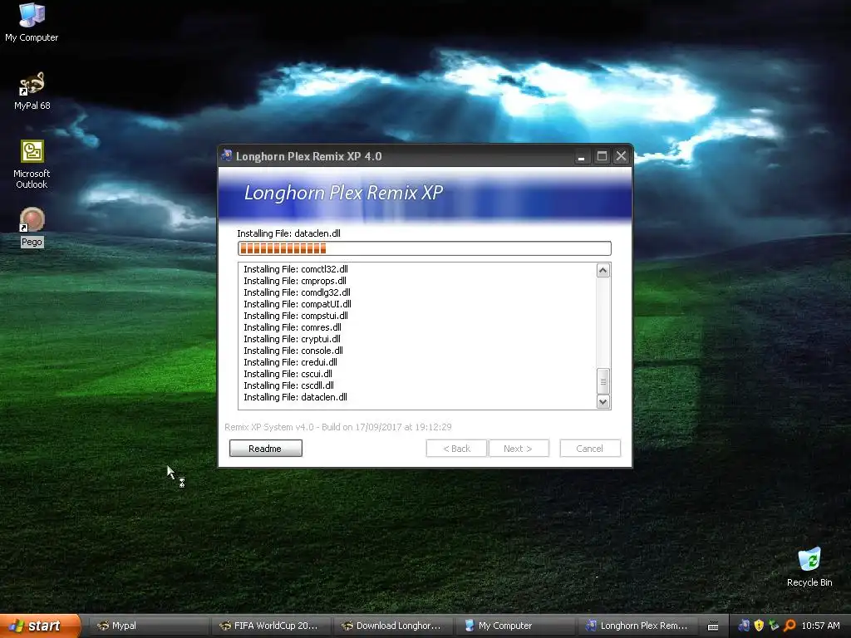Click the keyboard icon in taskbar

(x=713, y=626)
